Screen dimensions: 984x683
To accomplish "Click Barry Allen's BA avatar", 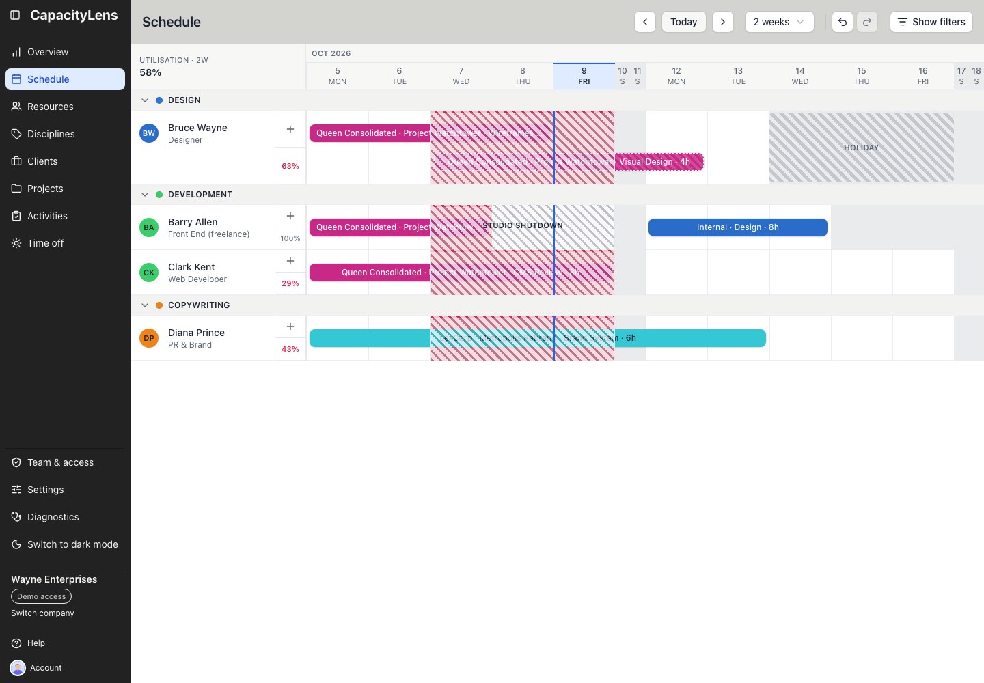I will point(149,227).
